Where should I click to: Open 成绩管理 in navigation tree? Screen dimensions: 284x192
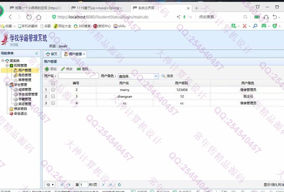click(x=25, y=90)
